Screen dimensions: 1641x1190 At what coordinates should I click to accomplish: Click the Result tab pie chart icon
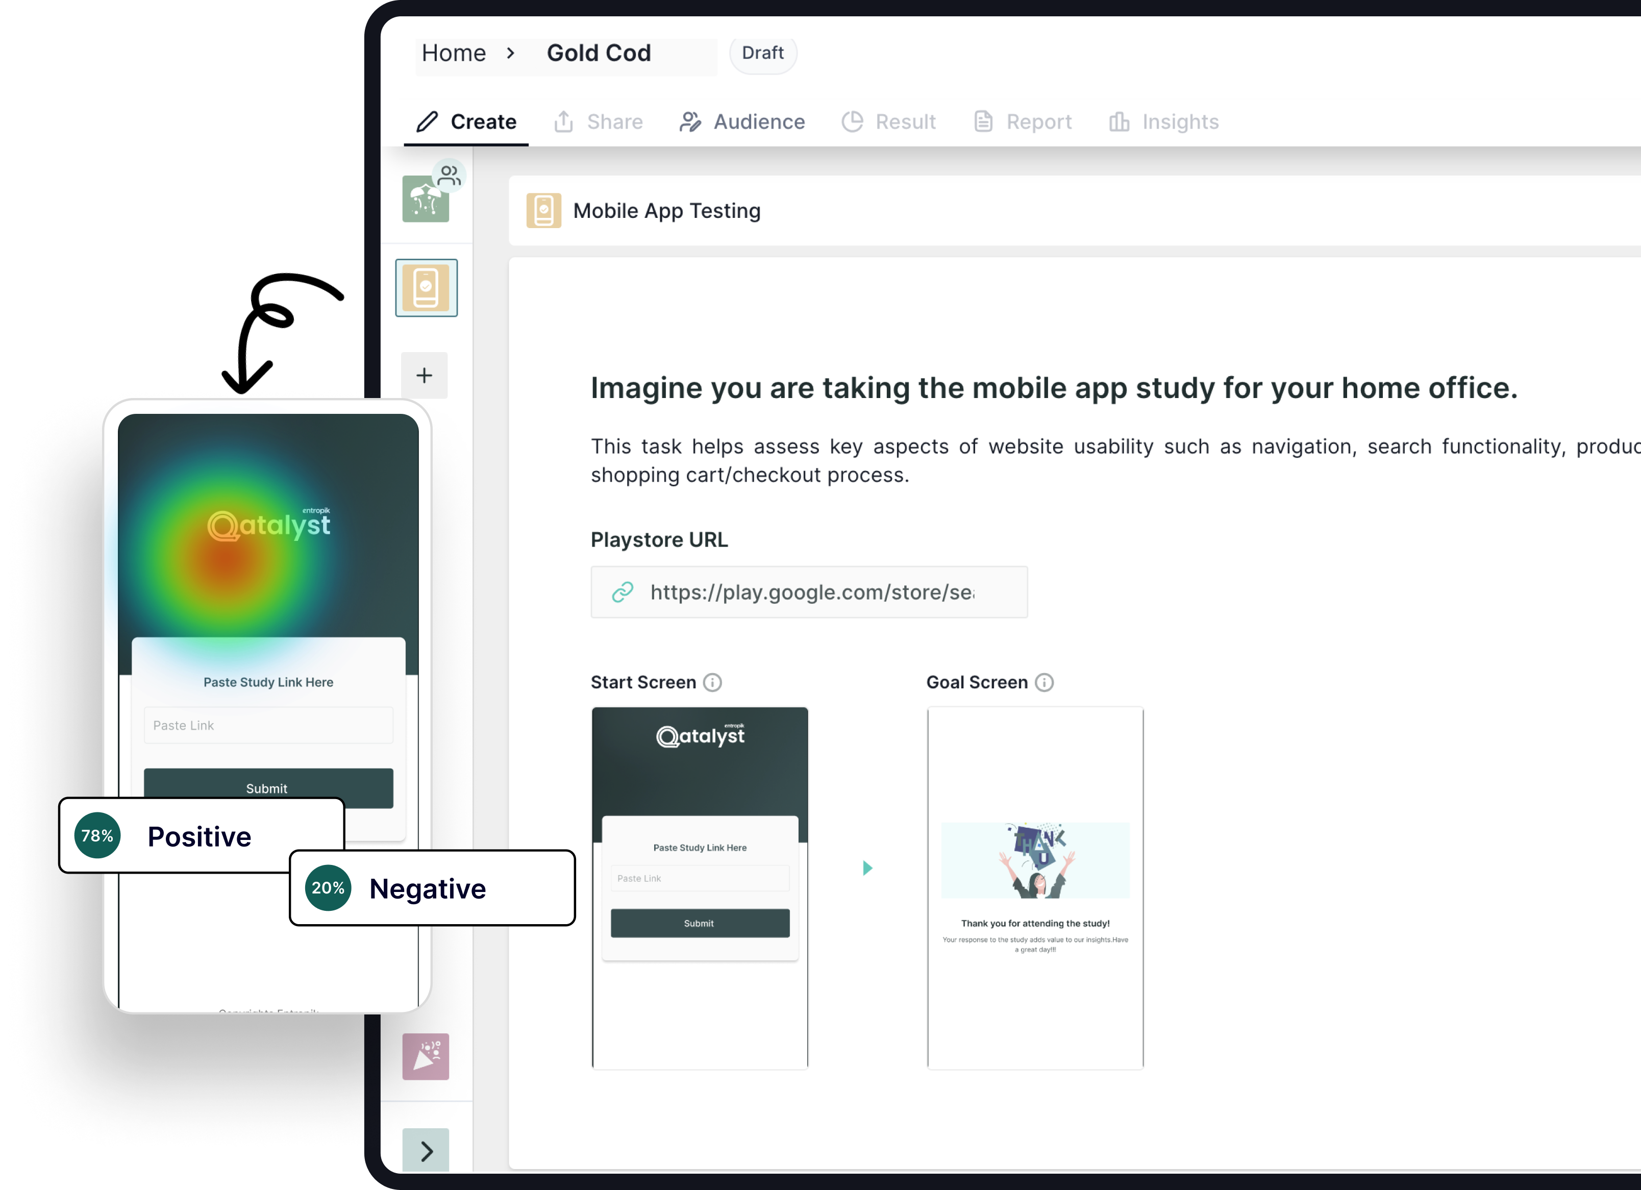click(x=852, y=121)
